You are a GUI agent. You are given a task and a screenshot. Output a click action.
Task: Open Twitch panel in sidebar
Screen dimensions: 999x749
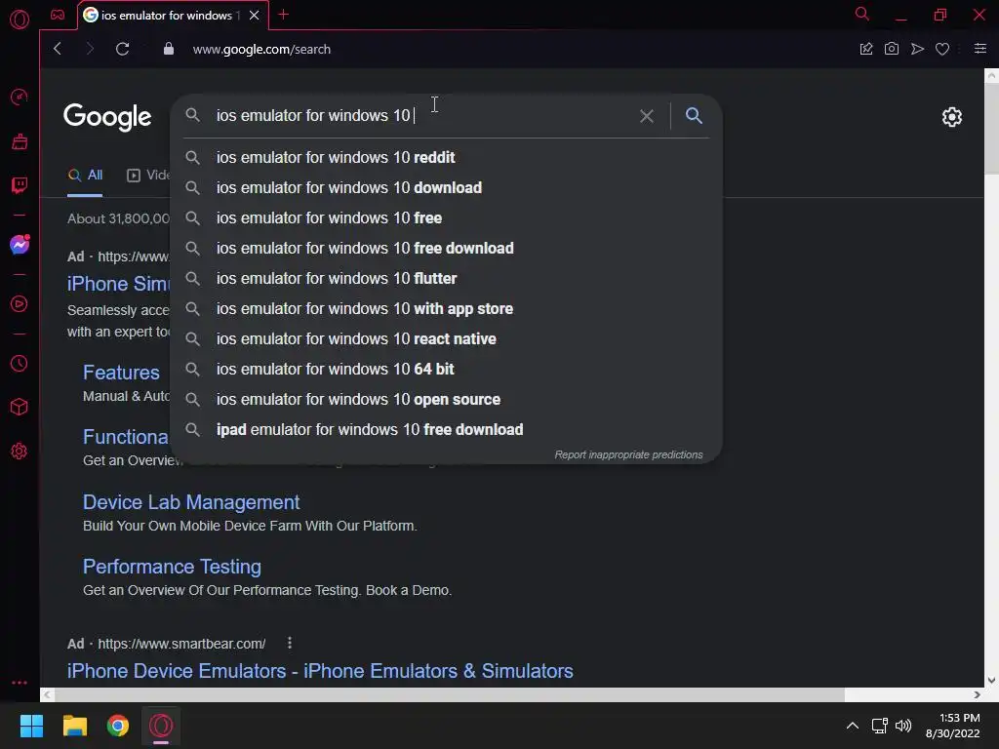20,185
